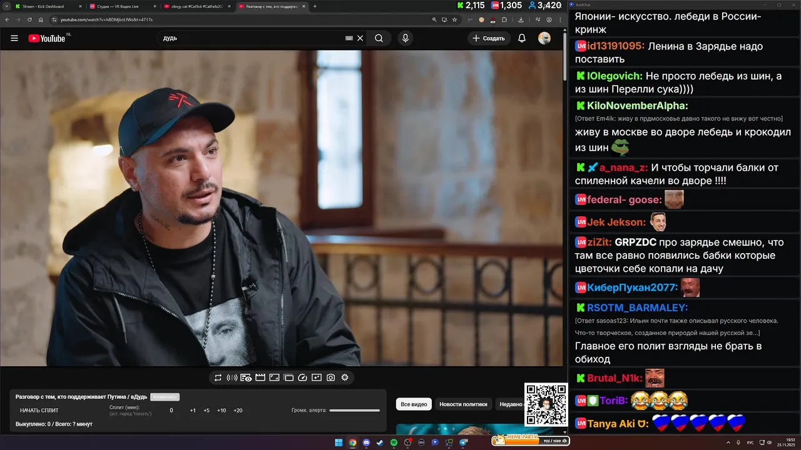Click RSOTM_BARMALEY's username in AxelChat
Screen dimensions: 801x450
point(637,307)
